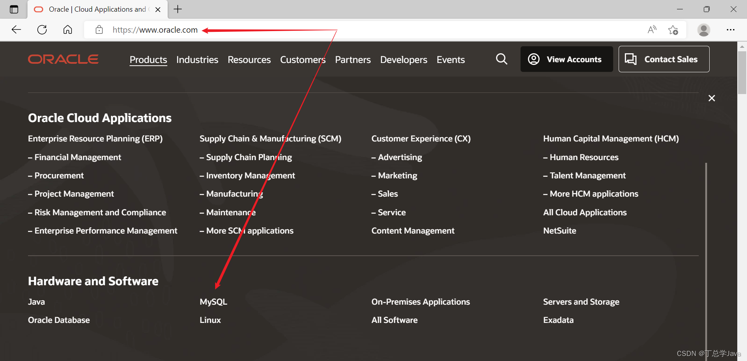
Task: Open the Service link
Action: pos(388,213)
